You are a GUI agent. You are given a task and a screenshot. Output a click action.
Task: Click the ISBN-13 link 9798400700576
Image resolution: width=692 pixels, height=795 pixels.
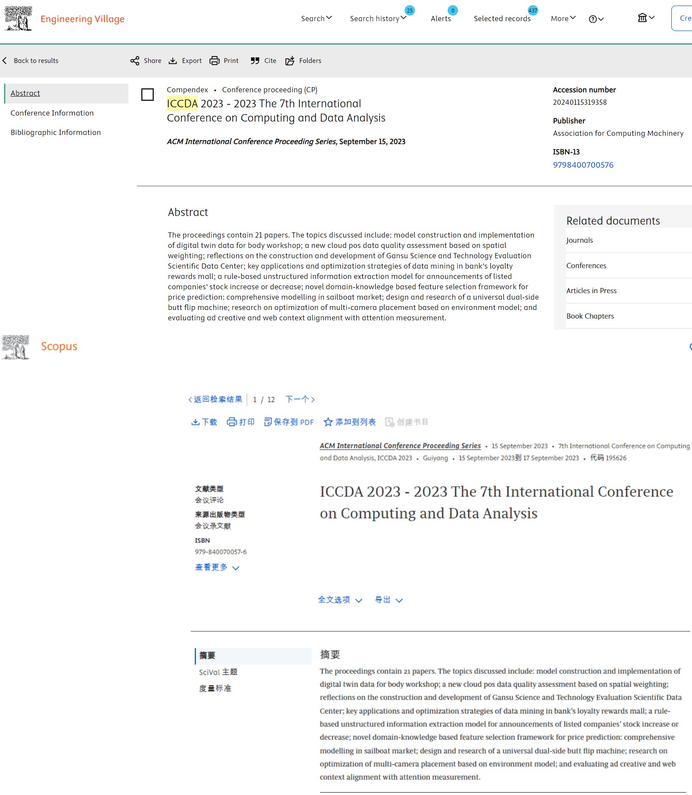coord(583,165)
